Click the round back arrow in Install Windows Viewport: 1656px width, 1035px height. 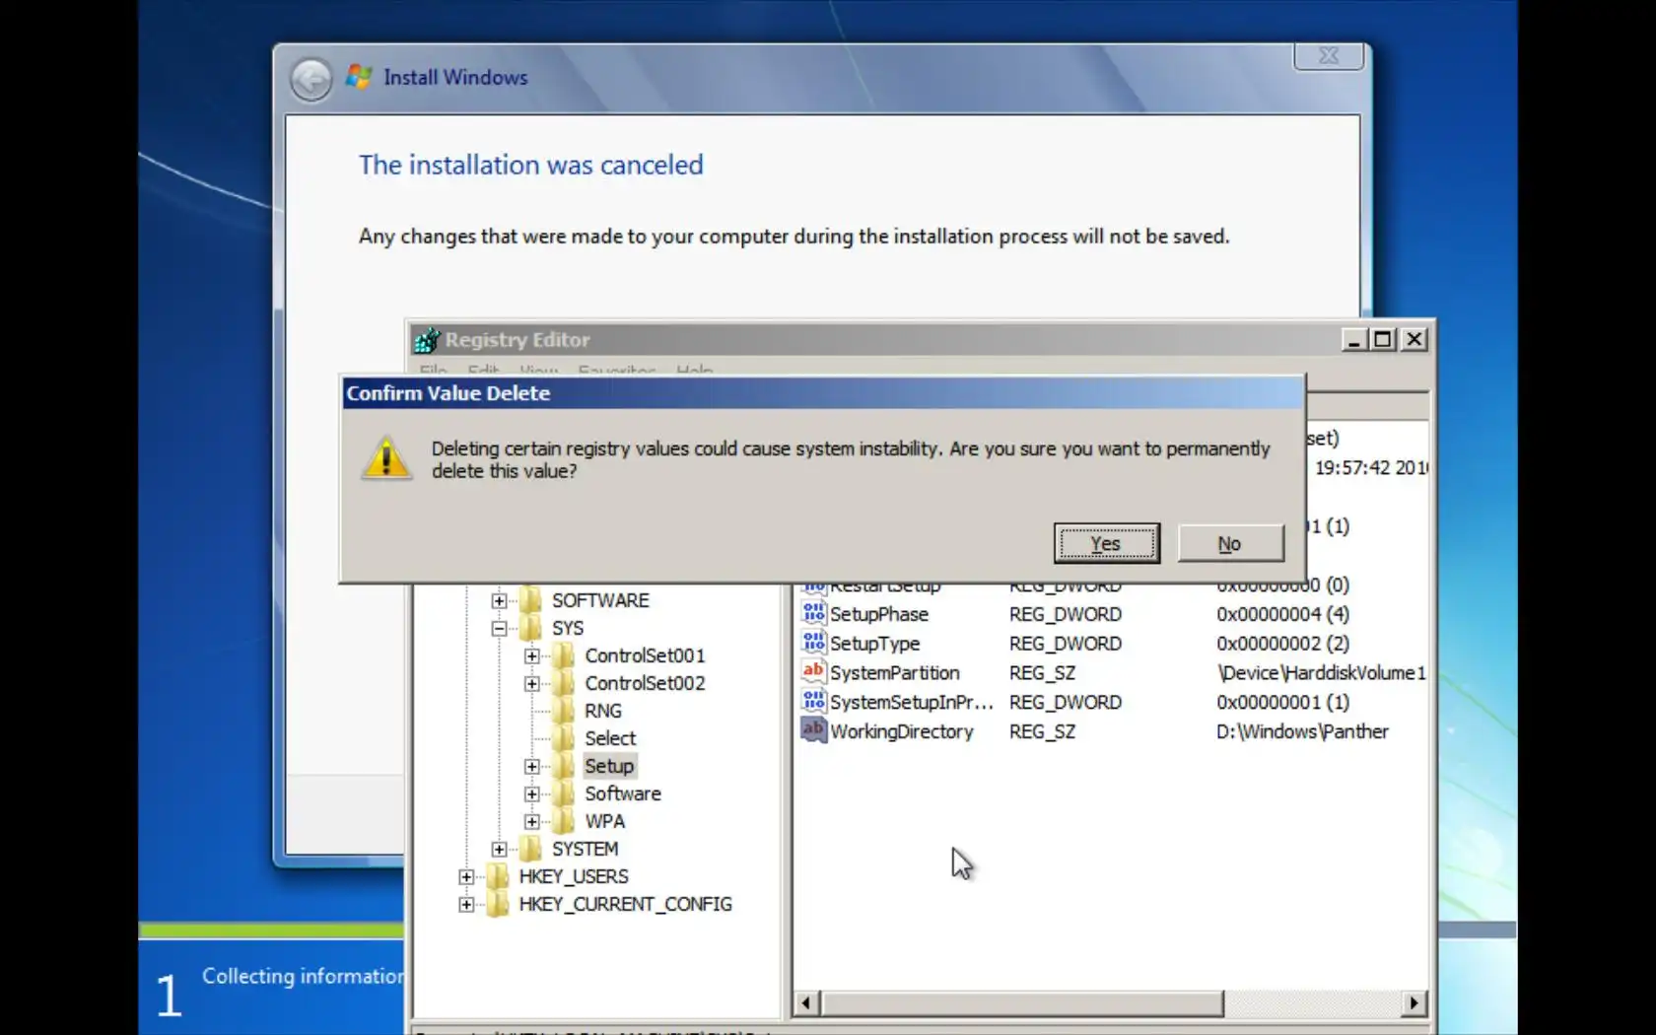pyautogui.click(x=311, y=80)
